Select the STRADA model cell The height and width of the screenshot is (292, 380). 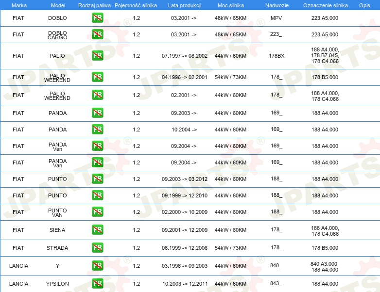(x=57, y=248)
